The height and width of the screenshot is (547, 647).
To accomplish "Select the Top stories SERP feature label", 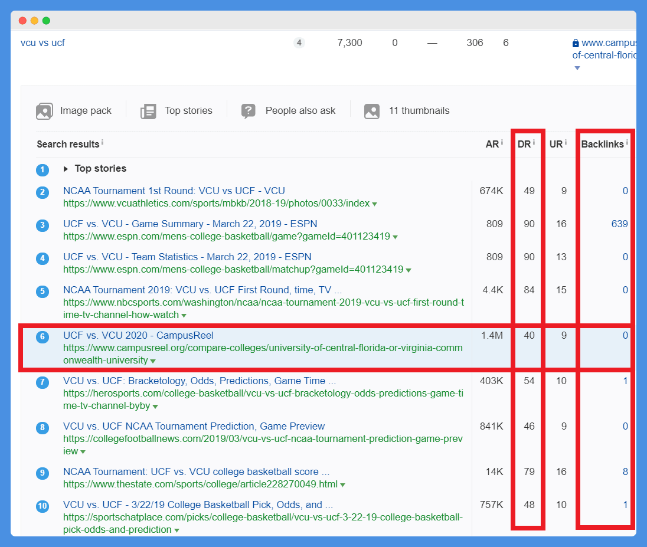I will [188, 110].
